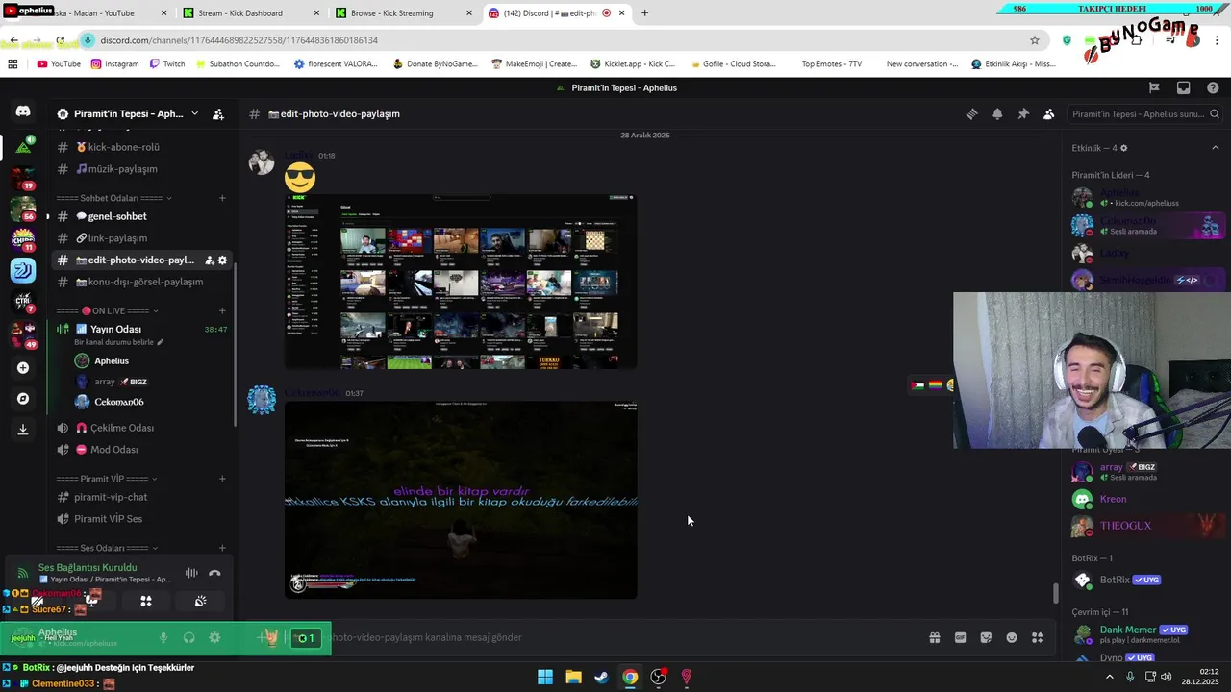Open the Discord inbox icon
The image size is (1231, 692).
1184,87
